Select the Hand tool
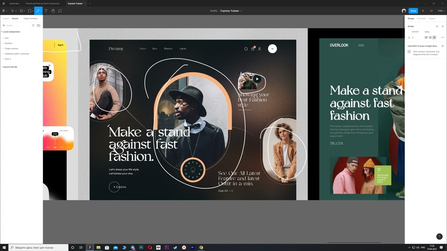 click(53, 11)
